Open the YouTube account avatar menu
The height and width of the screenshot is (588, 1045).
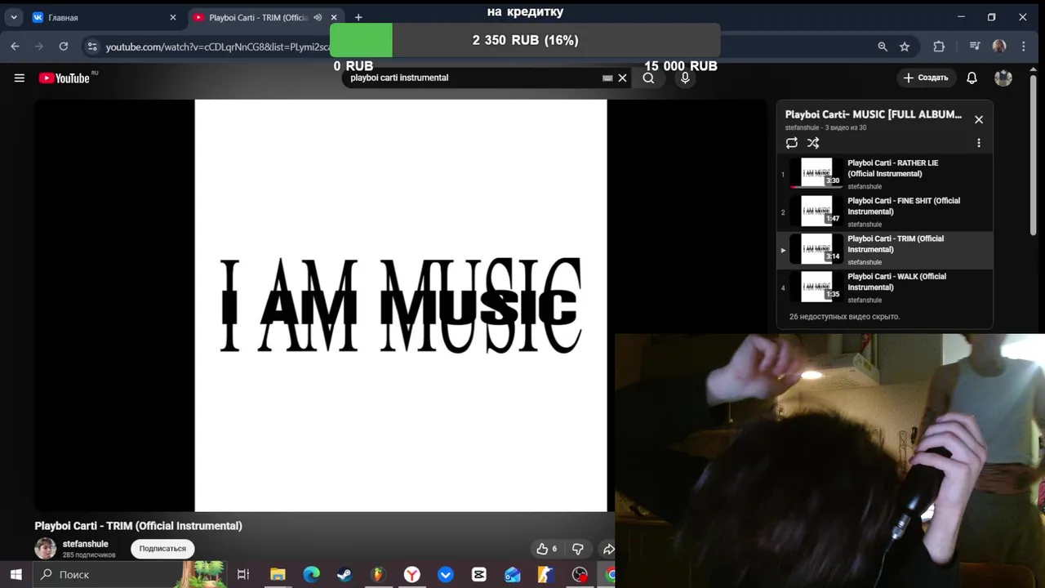1003,78
